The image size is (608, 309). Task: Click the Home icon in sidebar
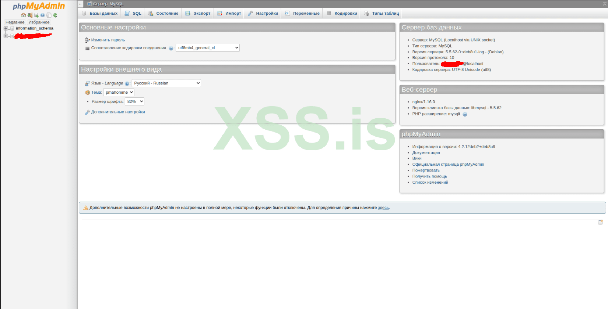pos(24,15)
